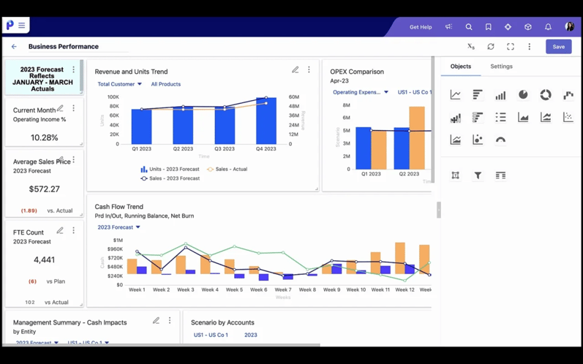
Task: Open the bookmark icon in header
Action: click(x=489, y=27)
